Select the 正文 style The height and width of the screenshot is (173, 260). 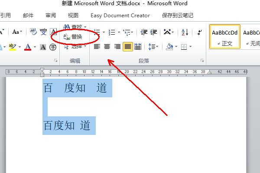225,37
